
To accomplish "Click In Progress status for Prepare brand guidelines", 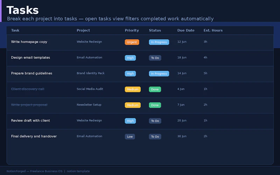I will click(159, 73).
